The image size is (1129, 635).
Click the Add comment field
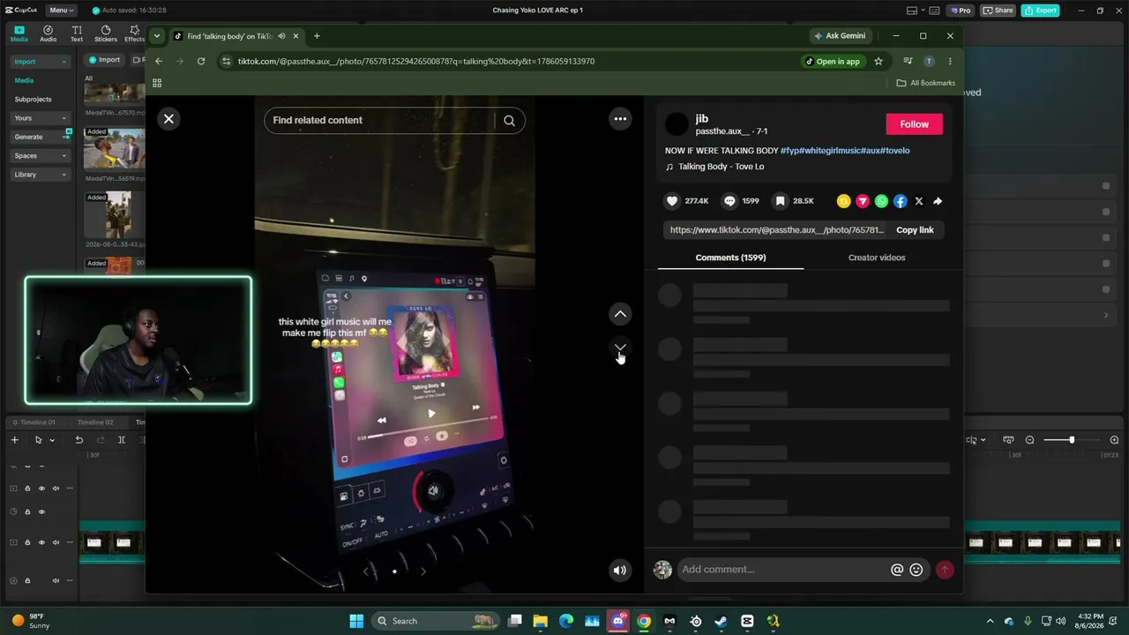[x=783, y=570]
